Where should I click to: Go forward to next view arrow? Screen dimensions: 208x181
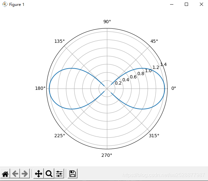tap(25, 173)
